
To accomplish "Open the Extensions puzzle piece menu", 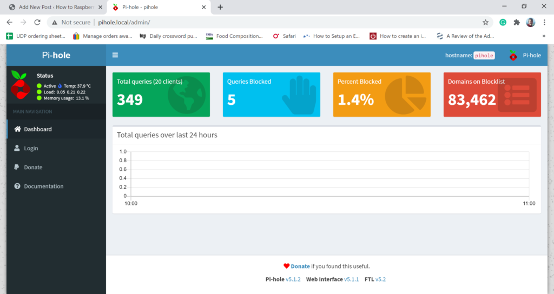I will [517, 22].
